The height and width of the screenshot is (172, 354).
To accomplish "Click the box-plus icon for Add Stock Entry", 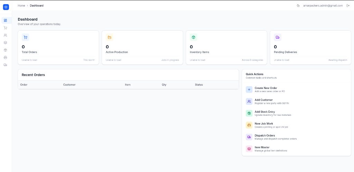I will [x=249, y=113].
